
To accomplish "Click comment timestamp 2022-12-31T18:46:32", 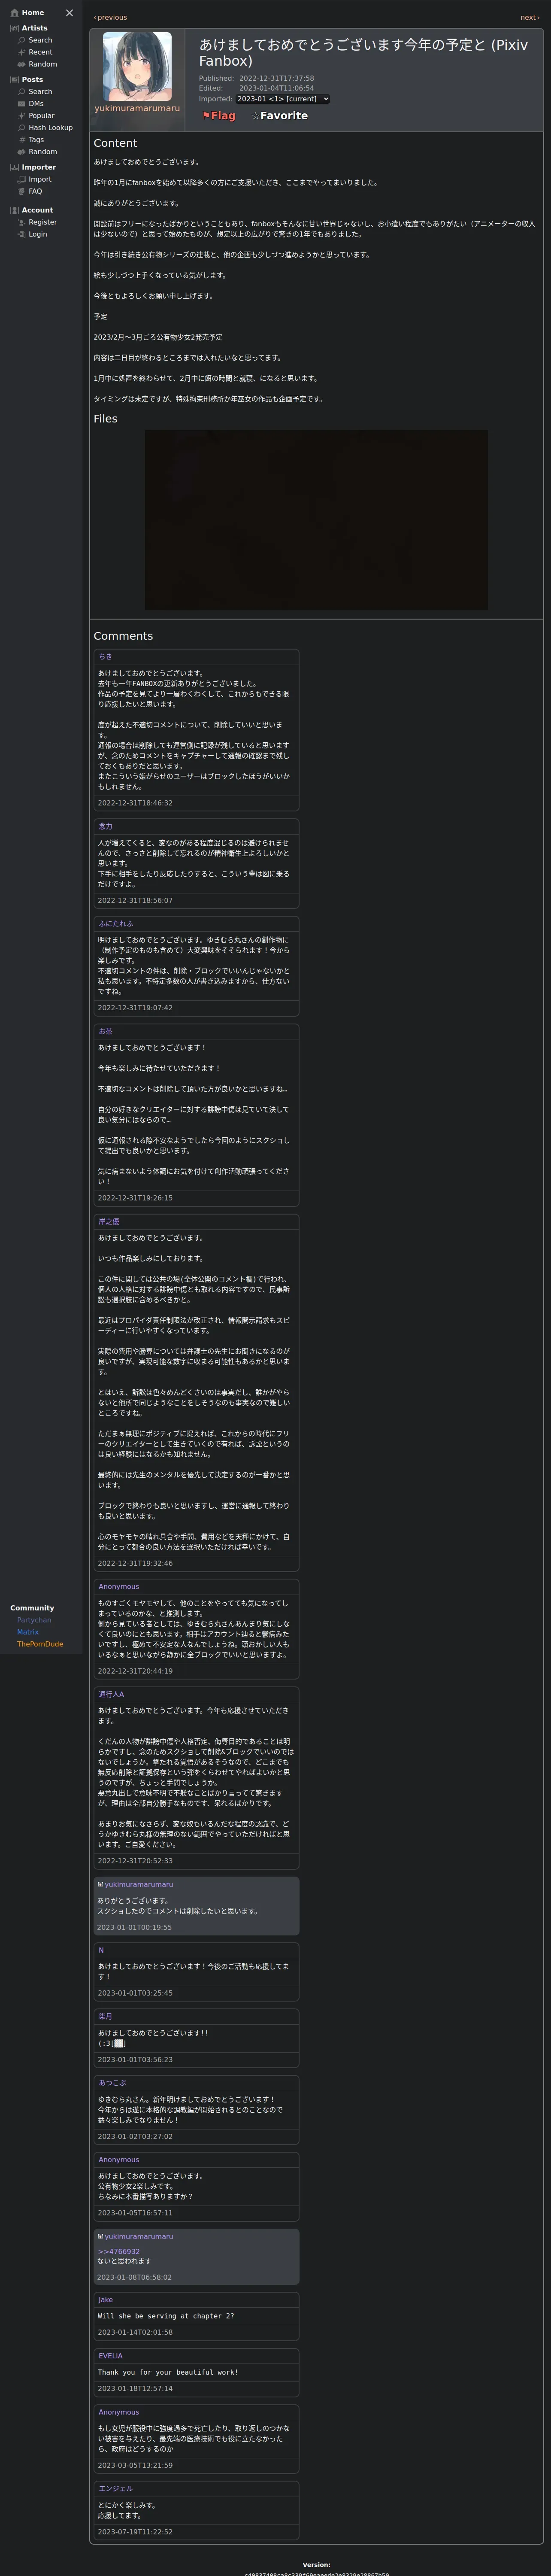I will (135, 803).
